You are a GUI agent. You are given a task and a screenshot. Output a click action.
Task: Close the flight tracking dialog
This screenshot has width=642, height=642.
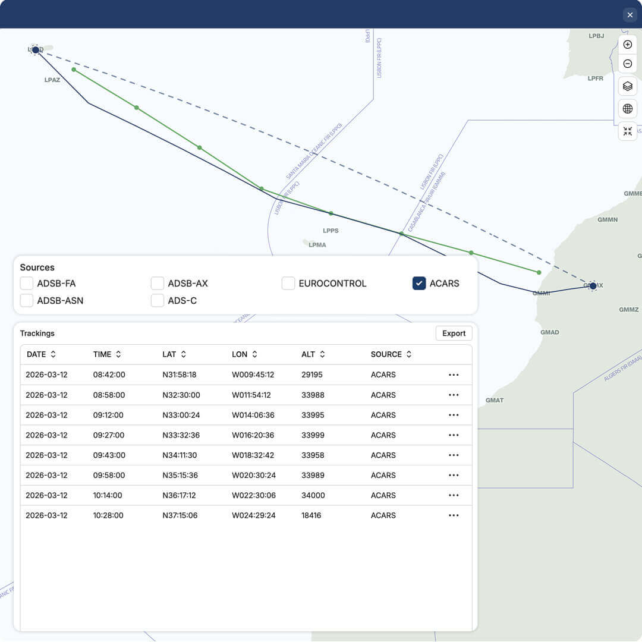tap(630, 15)
